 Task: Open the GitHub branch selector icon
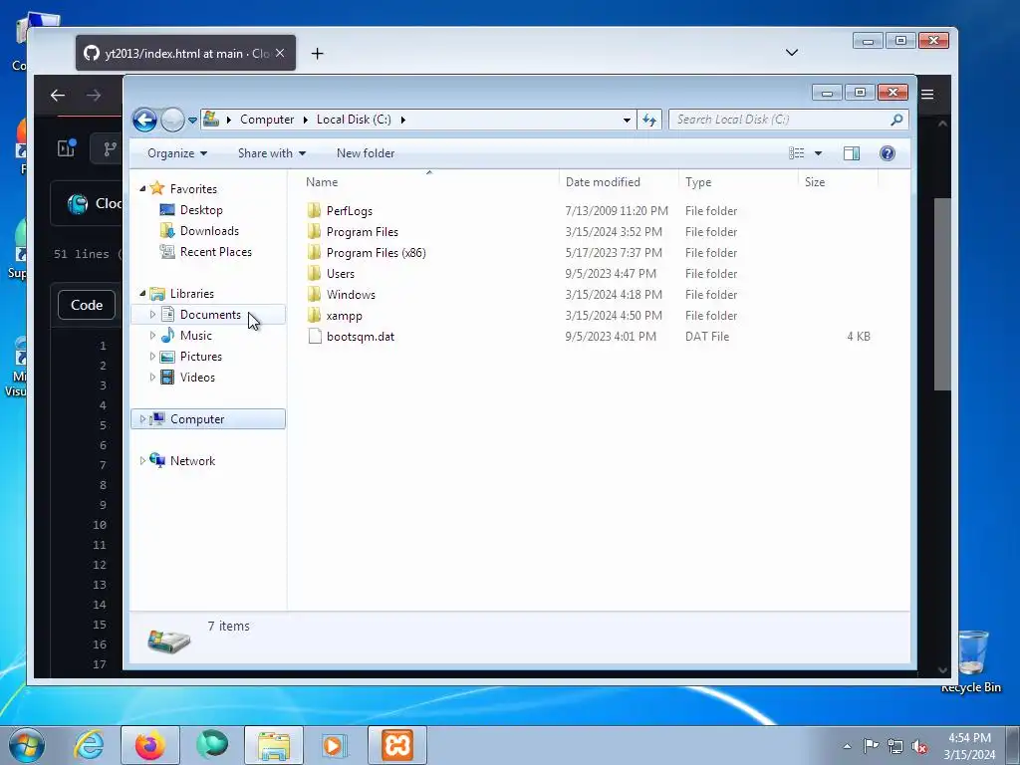[x=110, y=149]
